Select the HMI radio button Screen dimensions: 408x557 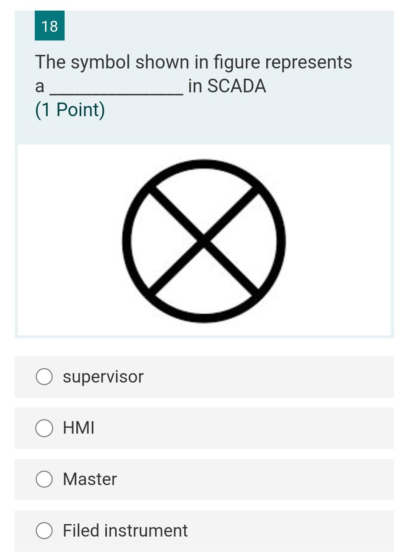tap(44, 428)
